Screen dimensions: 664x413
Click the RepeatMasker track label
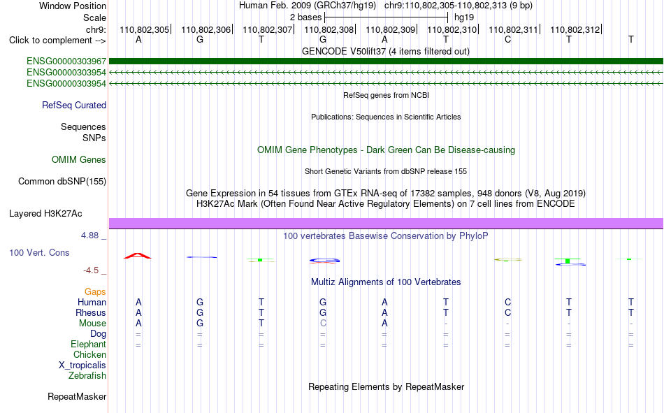(77, 397)
